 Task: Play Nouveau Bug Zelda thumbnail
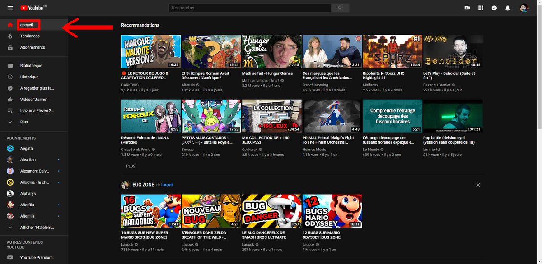[x=211, y=211]
